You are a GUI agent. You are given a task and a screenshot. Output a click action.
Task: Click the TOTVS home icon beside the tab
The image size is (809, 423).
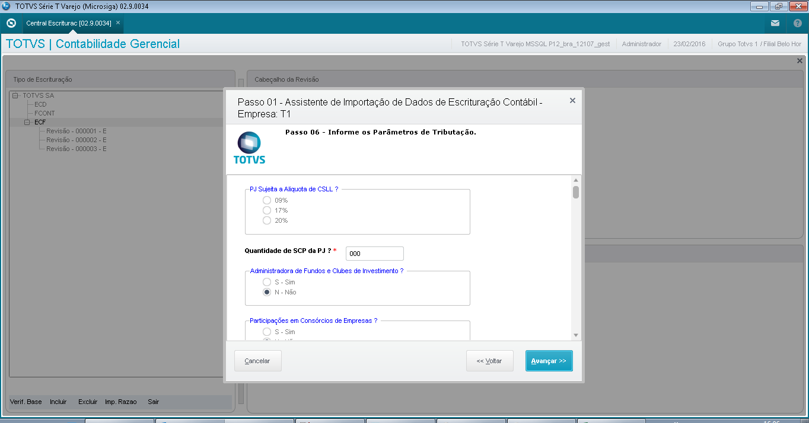[11, 23]
